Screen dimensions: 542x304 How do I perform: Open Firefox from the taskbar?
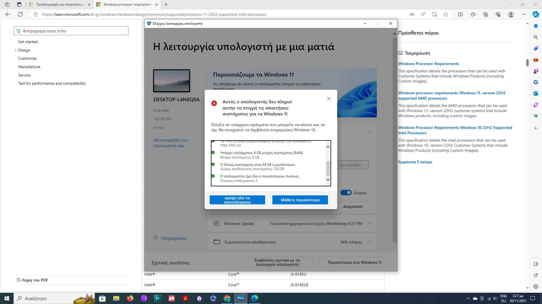[130, 298]
